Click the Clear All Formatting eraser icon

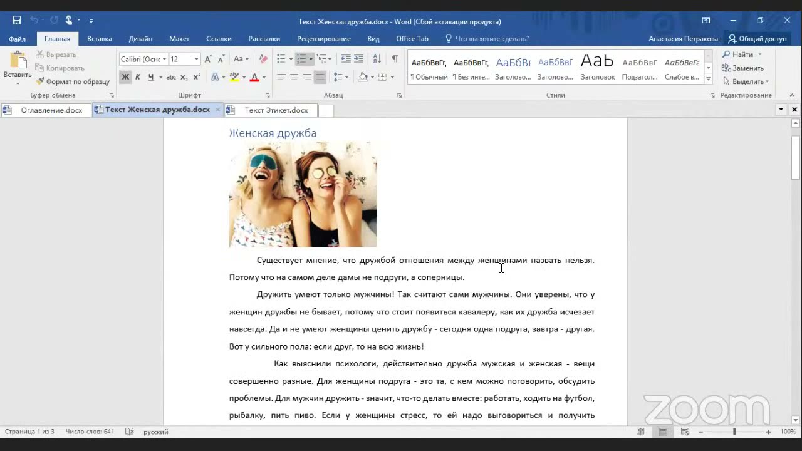(263, 59)
